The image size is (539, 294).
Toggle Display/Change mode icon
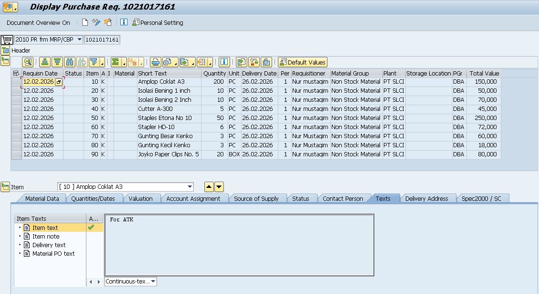(96, 22)
